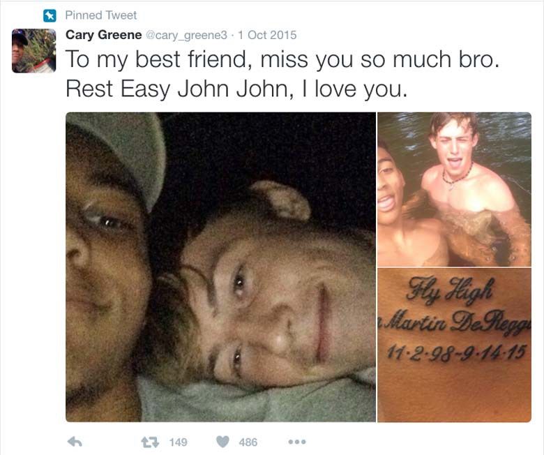The image size is (544, 455).
Task: Click the Cary Greene display name
Action: pyautogui.click(x=103, y=35)
